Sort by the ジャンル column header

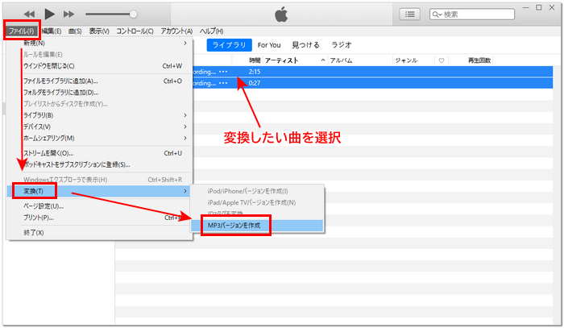point(406,60)
